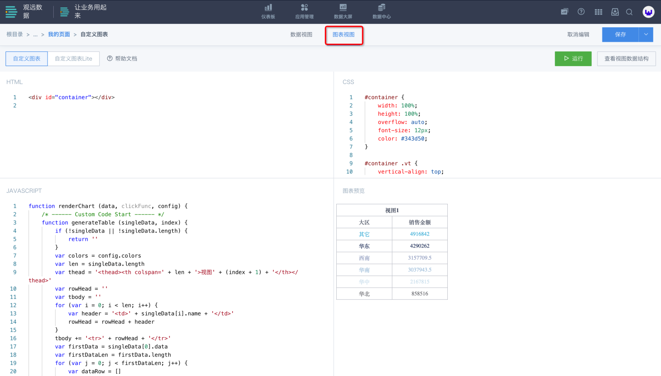Switch to 图表视图 tab
This screenshot has width=661, height=376.
click(344, 35)
